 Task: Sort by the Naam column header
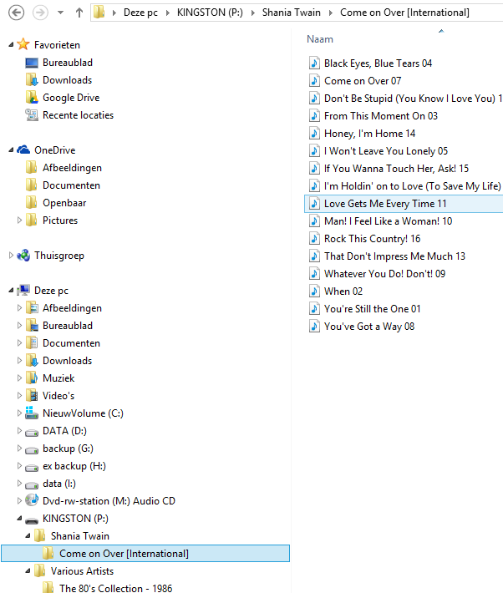pyautogui.click(x=320, y=39)
